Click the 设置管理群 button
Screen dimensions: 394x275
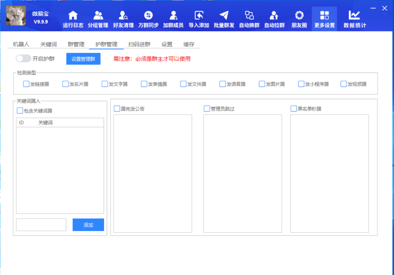(83, 59)
